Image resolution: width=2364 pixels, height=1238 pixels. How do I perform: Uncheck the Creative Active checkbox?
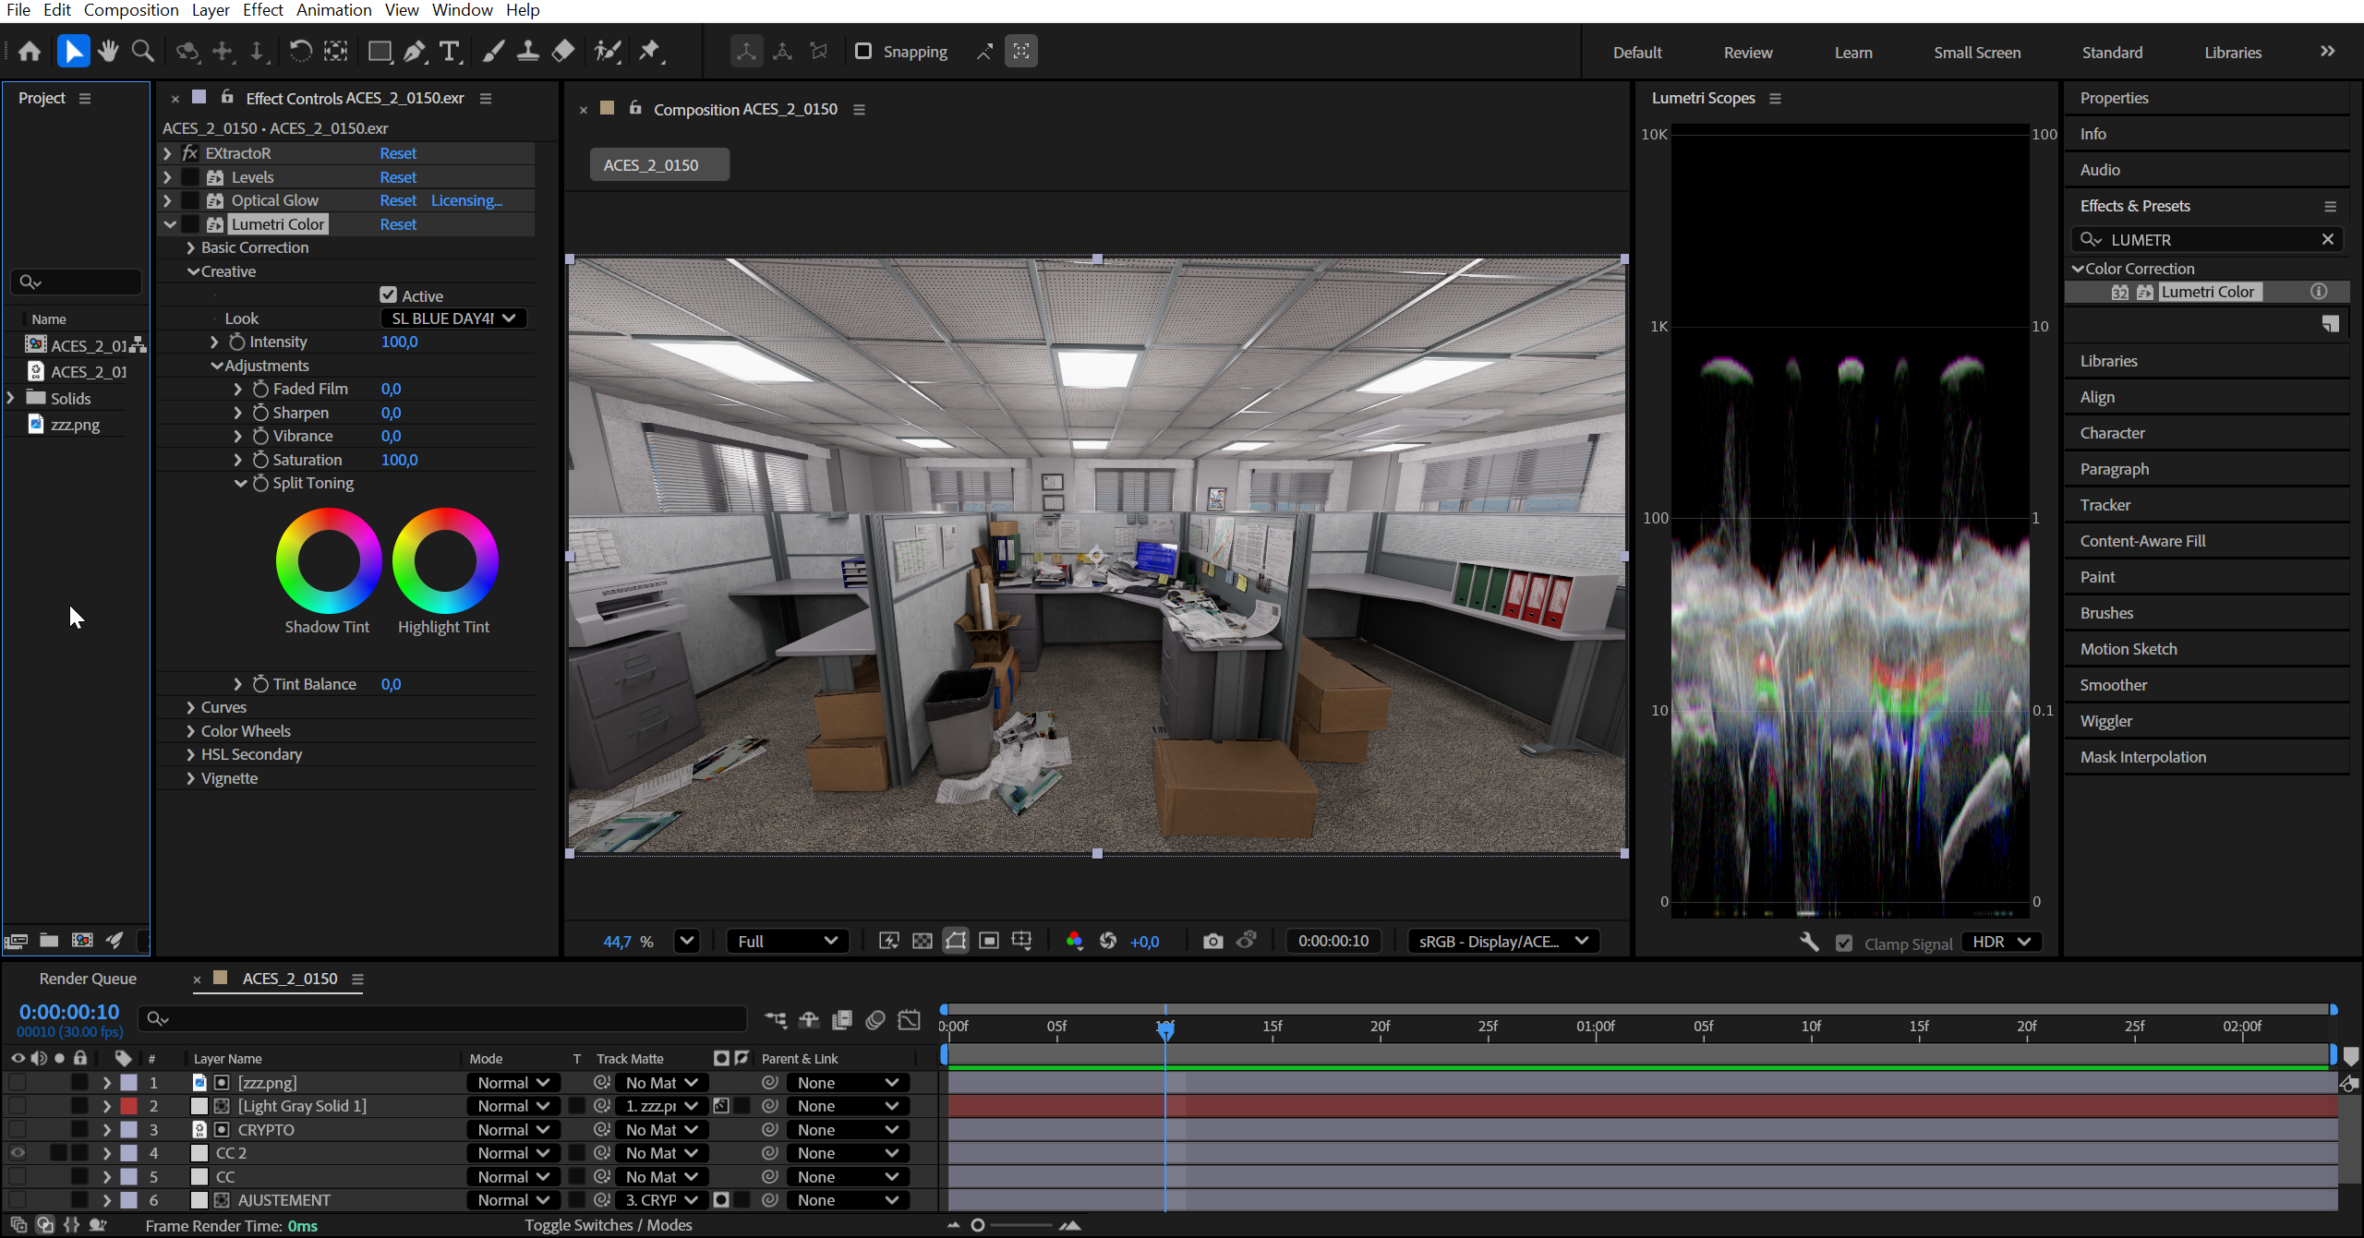pyautogui.click(x=389, y=295)
